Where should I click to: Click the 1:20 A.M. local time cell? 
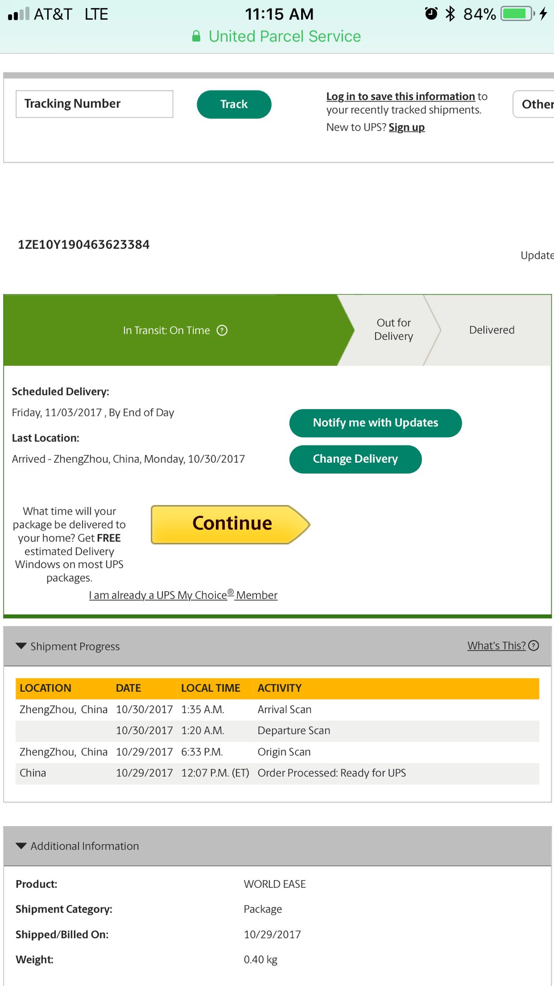coord(202,731)
